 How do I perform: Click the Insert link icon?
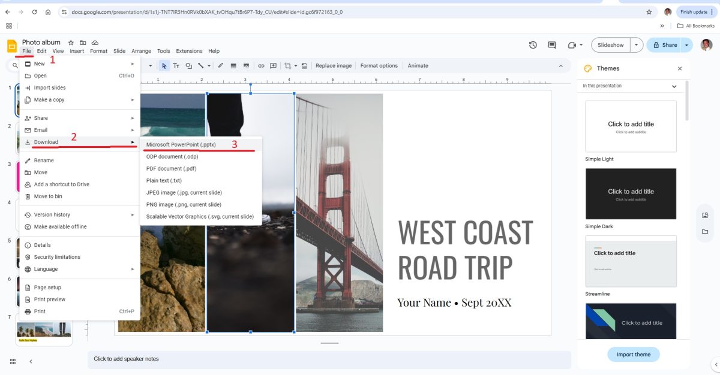[262, 65]
